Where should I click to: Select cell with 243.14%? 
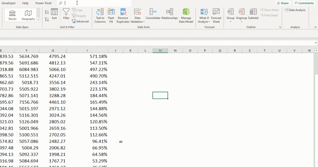87,82
